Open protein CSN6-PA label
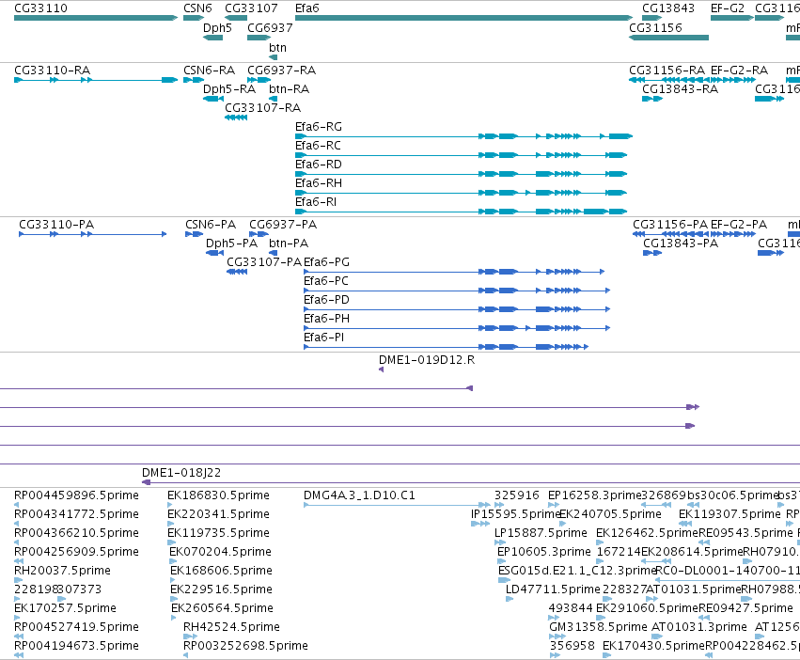 211,225
